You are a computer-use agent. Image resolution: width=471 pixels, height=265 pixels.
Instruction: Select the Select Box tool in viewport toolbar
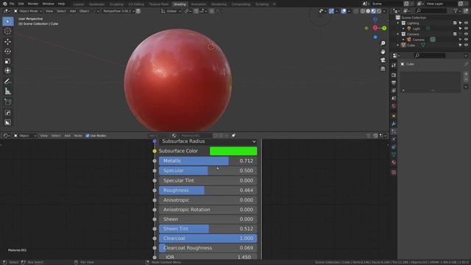(x=8, y=21)
